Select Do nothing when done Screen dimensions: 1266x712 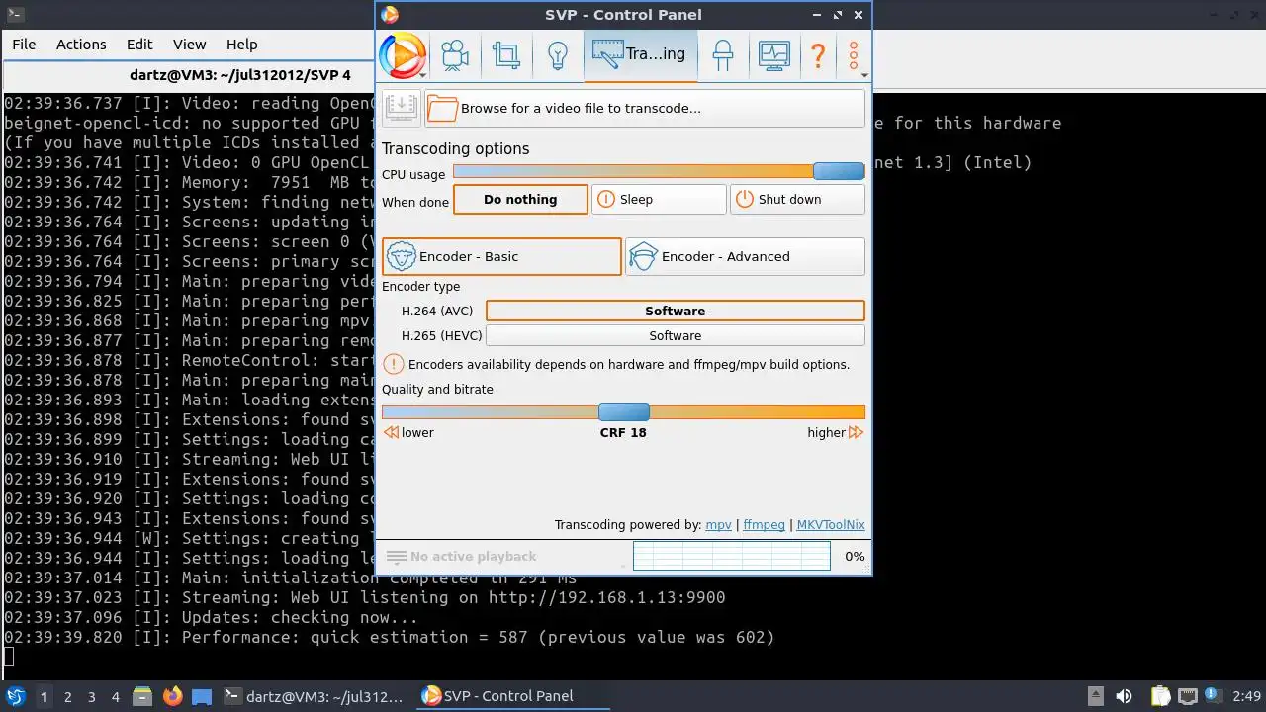coord(520,199)
